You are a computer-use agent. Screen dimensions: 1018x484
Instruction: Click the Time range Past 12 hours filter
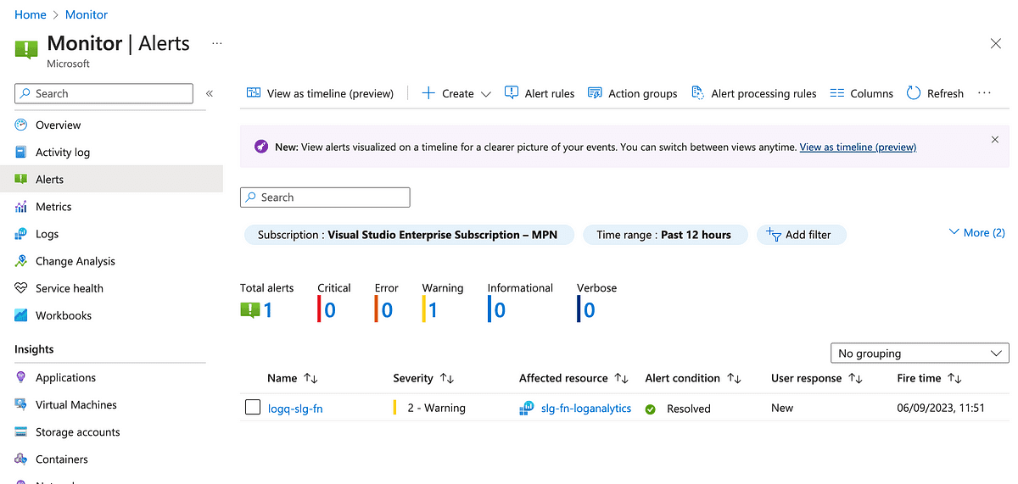pos(663,235)
